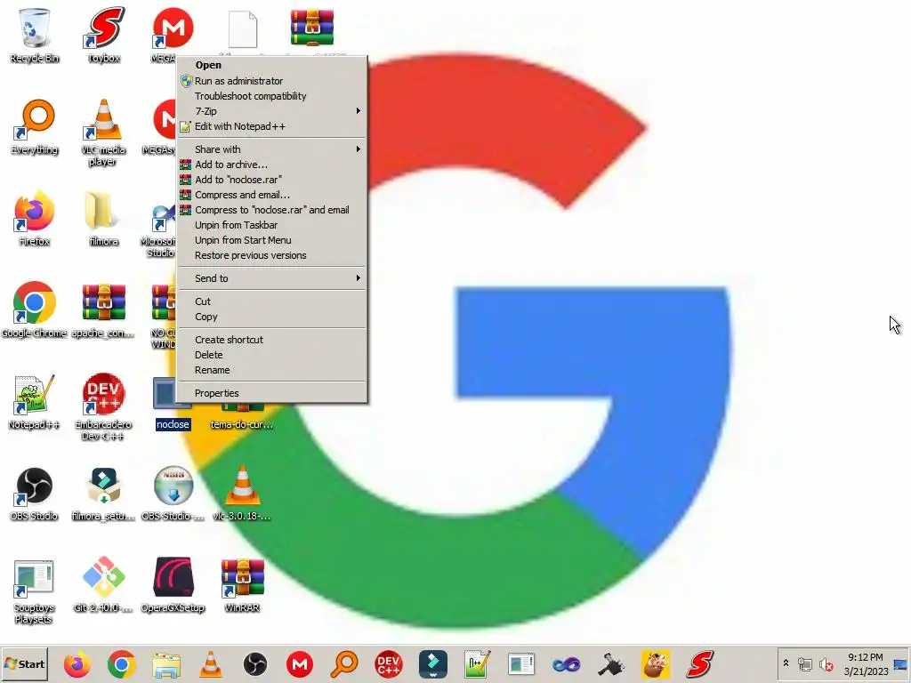Screen dimensions: 911x683
Task: Select the OBS Studio desktop shortcut
Action: [35, 494]
